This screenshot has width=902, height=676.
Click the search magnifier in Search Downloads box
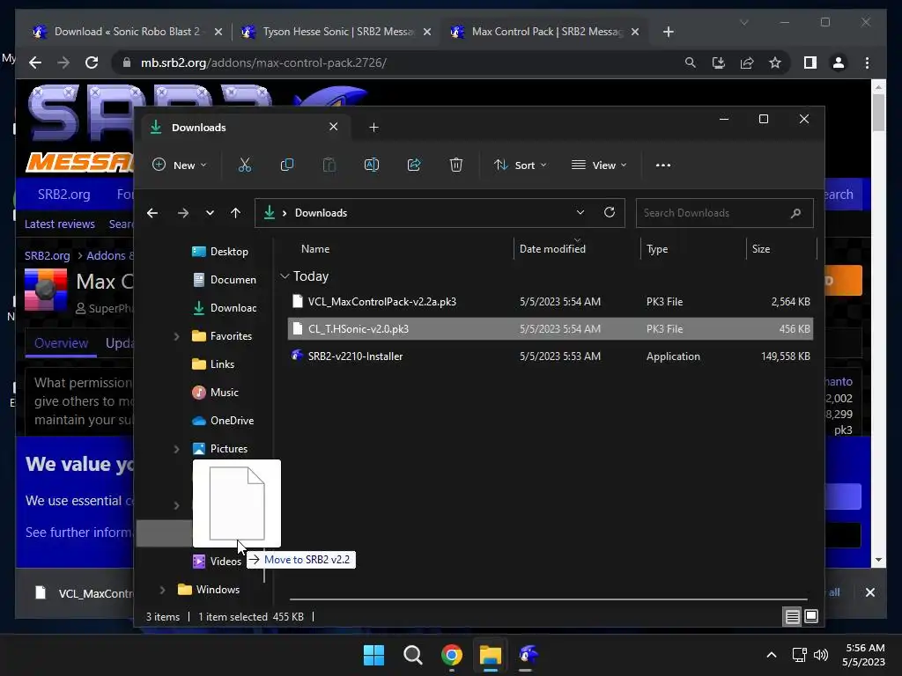coord(795,213)
